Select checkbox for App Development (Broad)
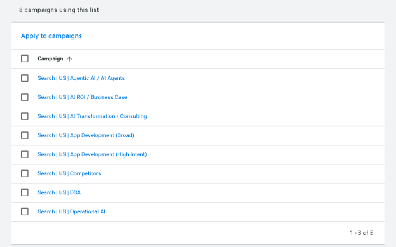396x247 pixels. (x=25, y=135)
